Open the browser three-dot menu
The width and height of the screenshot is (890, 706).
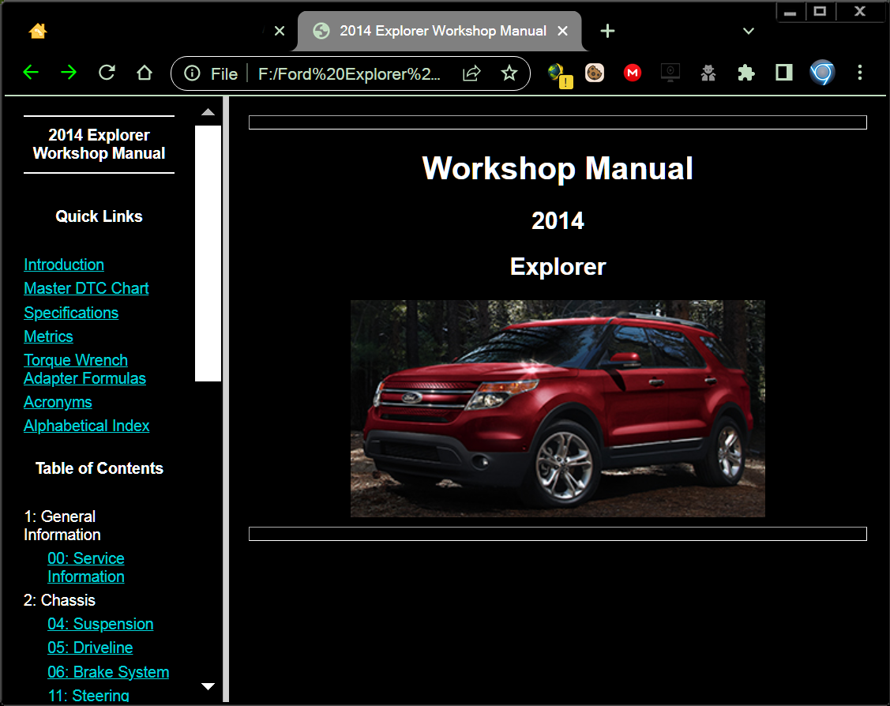tap(860, 73)
